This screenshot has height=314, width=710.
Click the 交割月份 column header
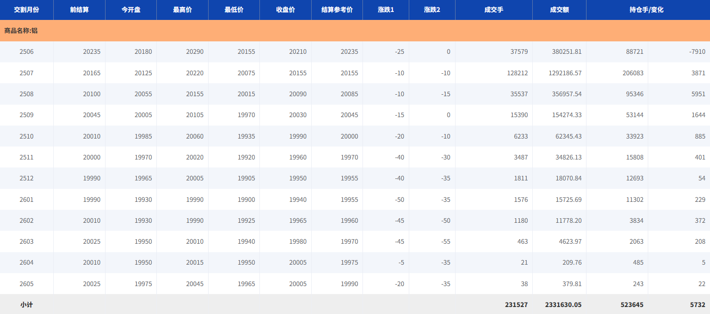pos(26,10)
